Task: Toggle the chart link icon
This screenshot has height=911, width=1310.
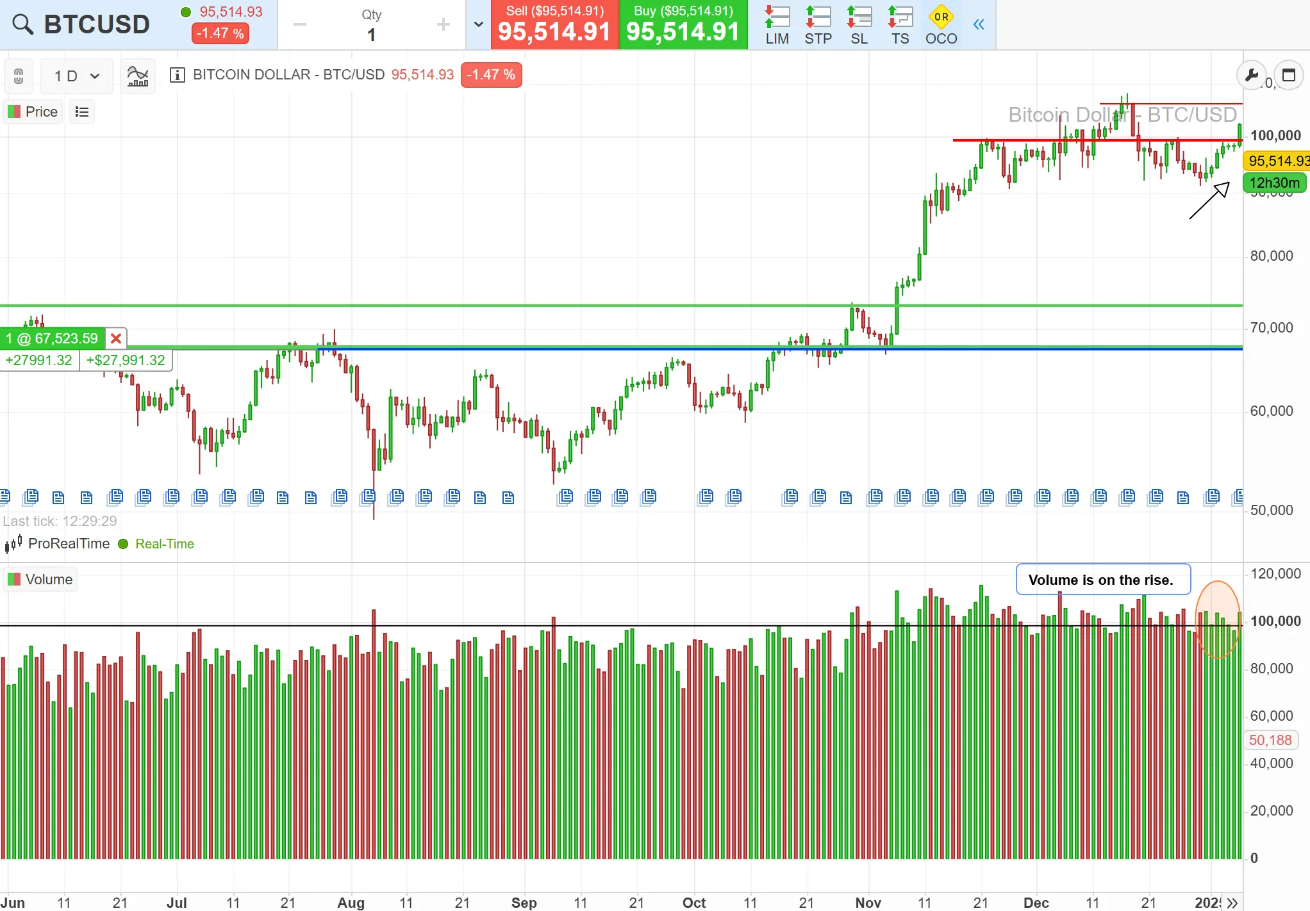Action: pyautogui.click(x=19, y=76)
